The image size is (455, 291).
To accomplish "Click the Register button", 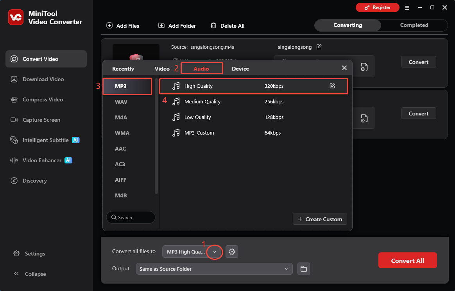I will [378, 7].
